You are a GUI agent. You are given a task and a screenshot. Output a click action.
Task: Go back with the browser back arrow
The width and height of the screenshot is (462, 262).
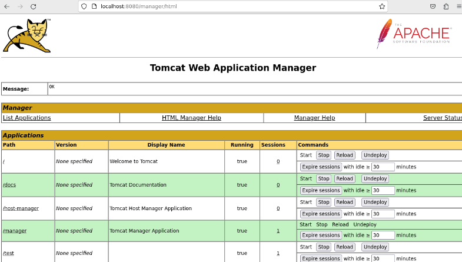click(7, 6)
